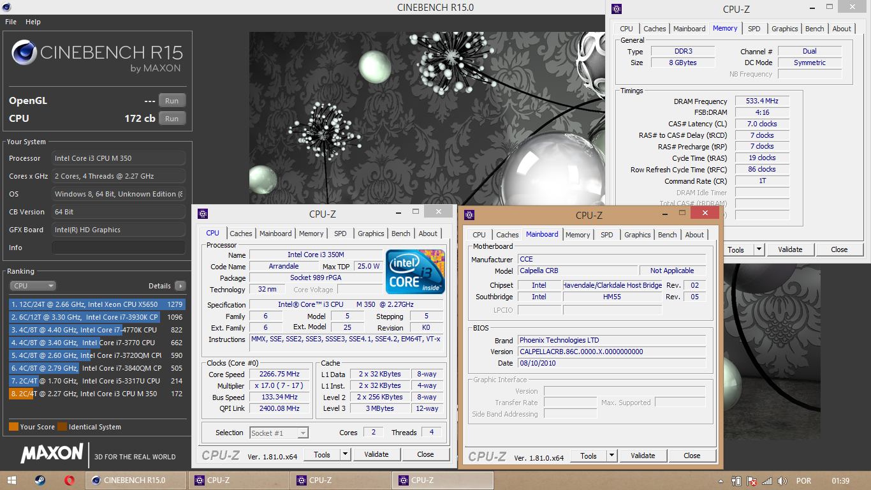Click Close button in CPU-Z Memory window
871x490 pixels.
(840, 249)
